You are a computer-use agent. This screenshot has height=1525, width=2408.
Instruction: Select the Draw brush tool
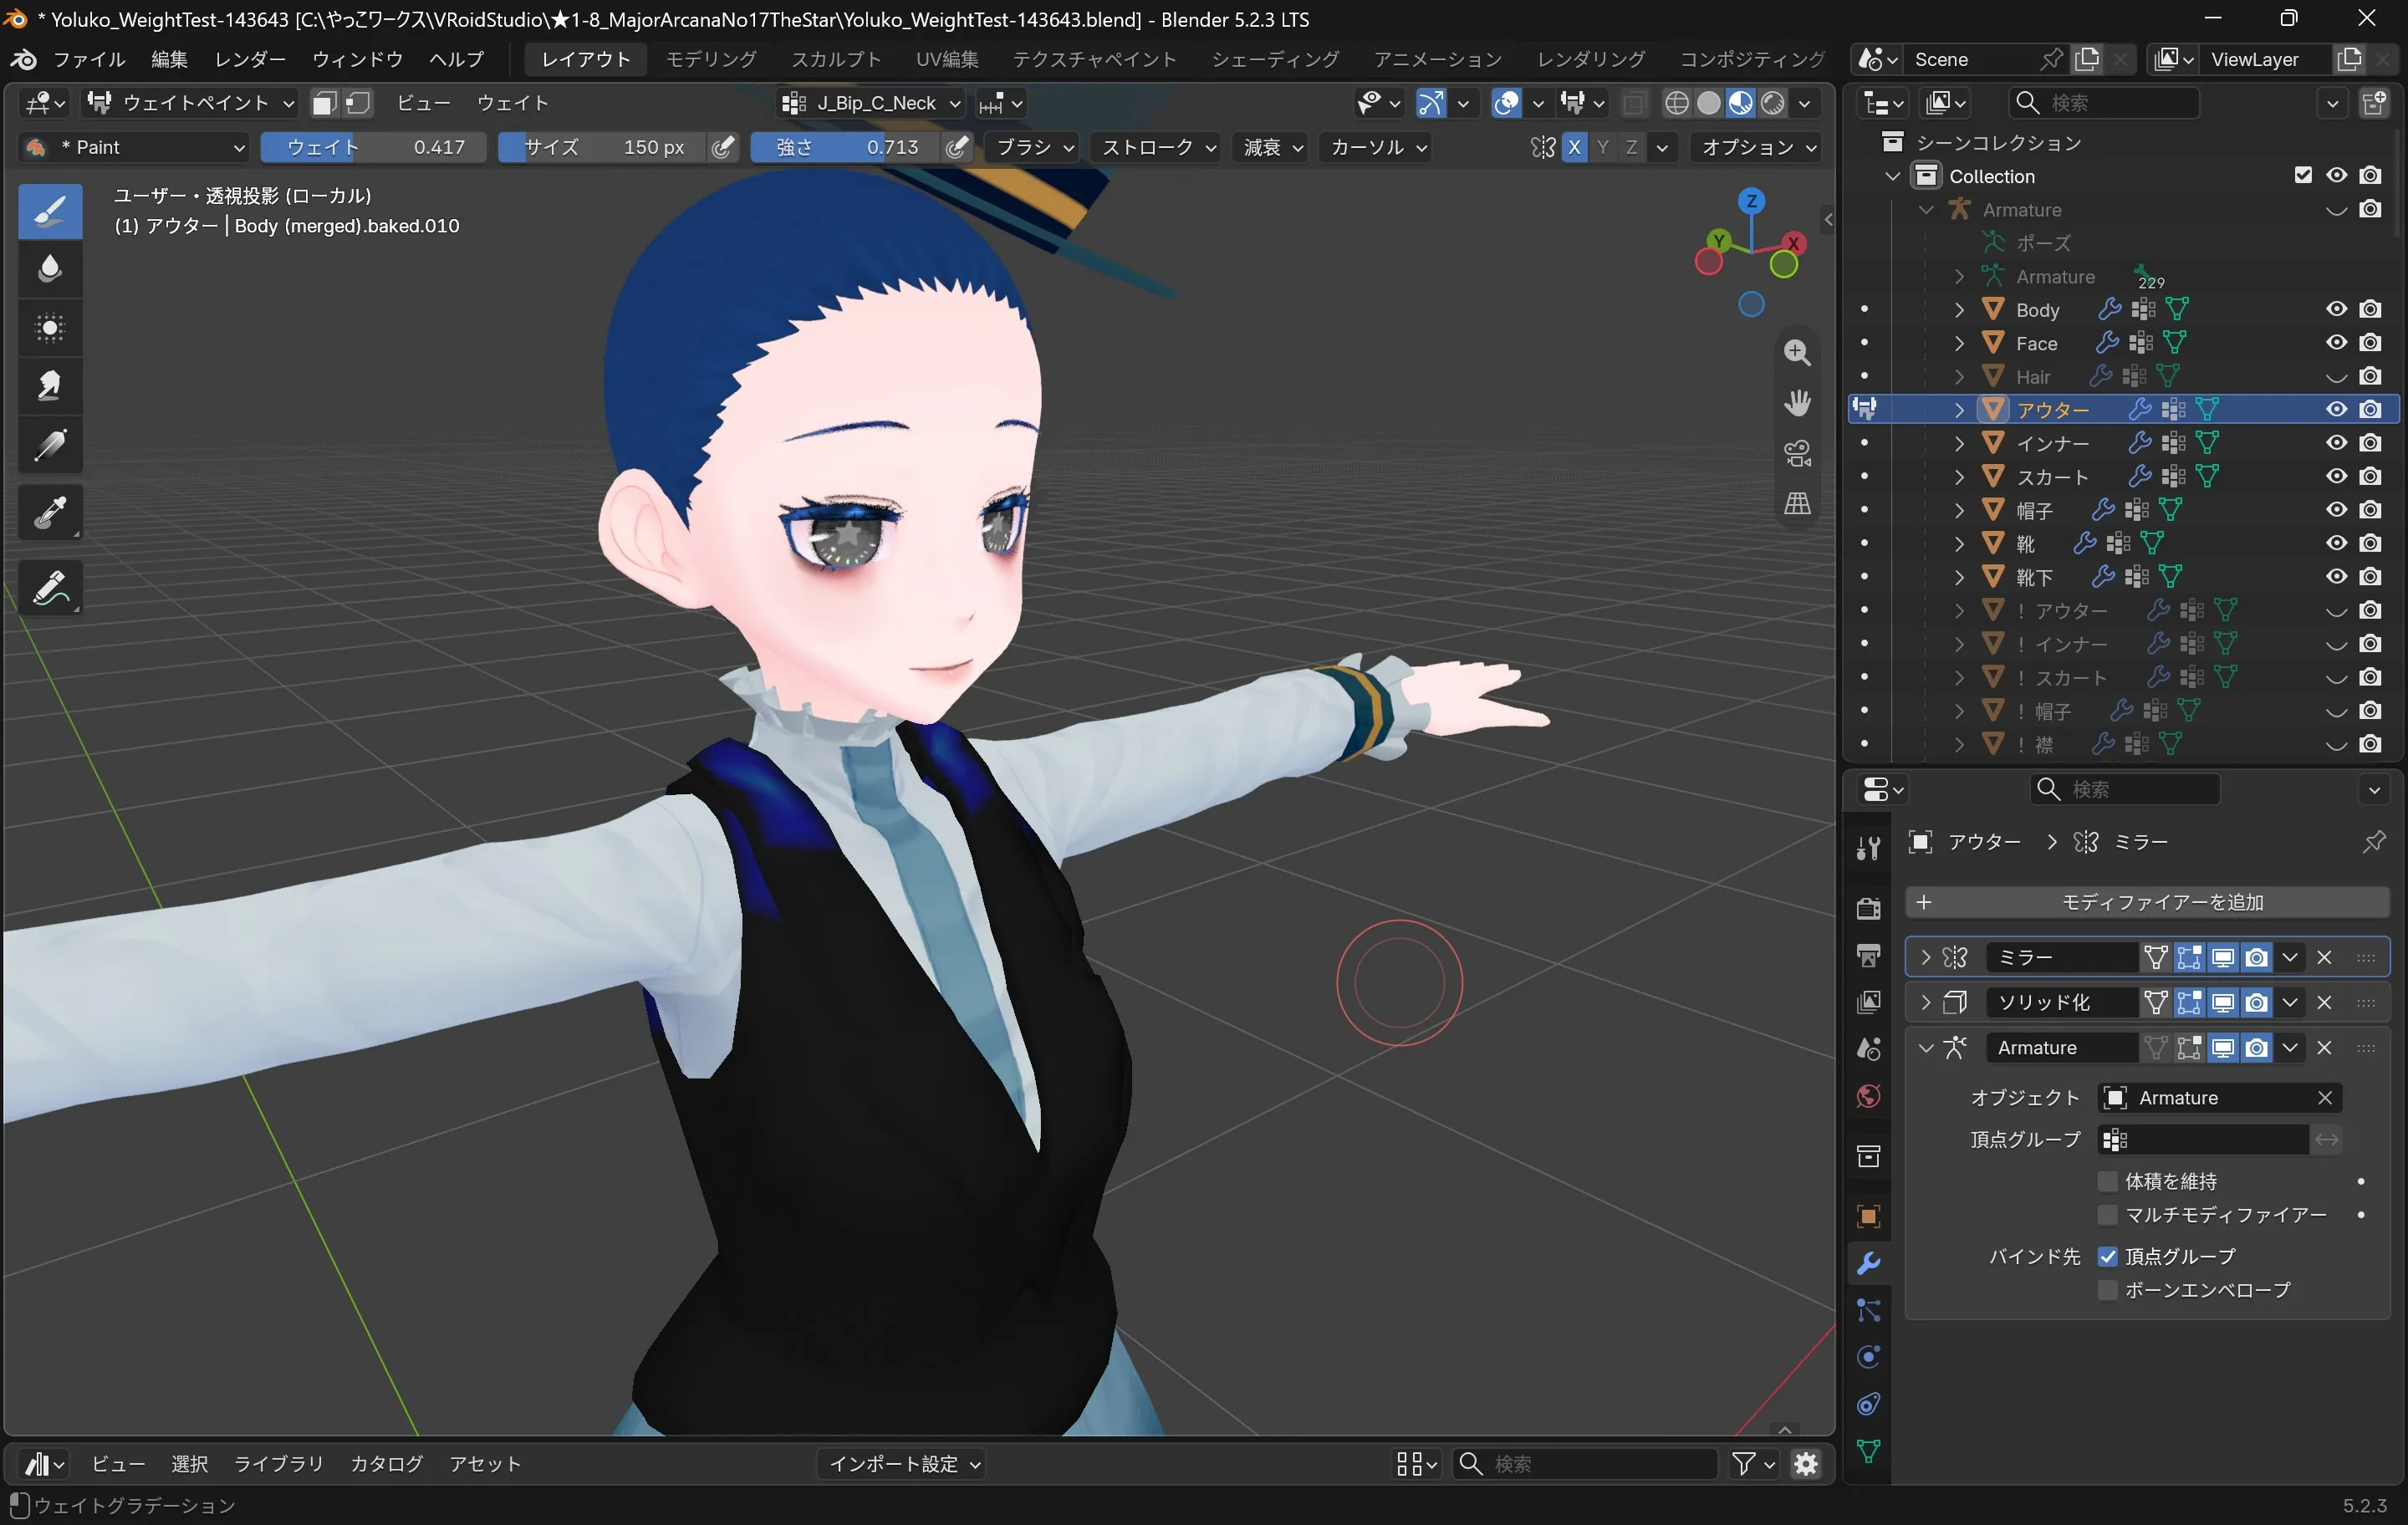50,211
